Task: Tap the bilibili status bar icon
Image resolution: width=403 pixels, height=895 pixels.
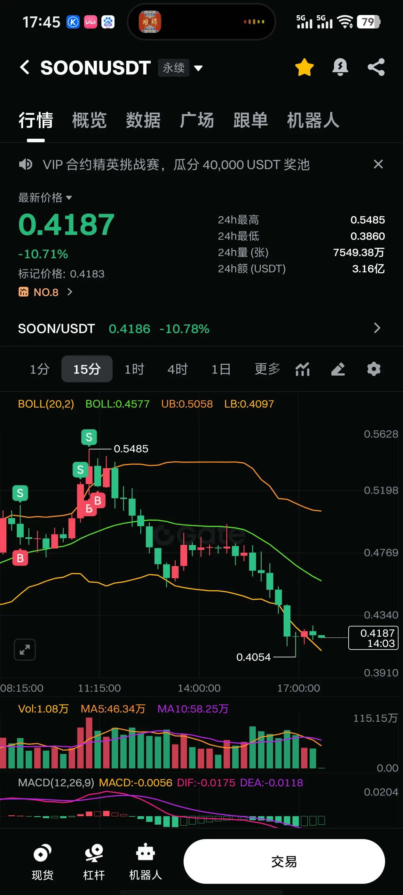Action: [x=91, y=22]
